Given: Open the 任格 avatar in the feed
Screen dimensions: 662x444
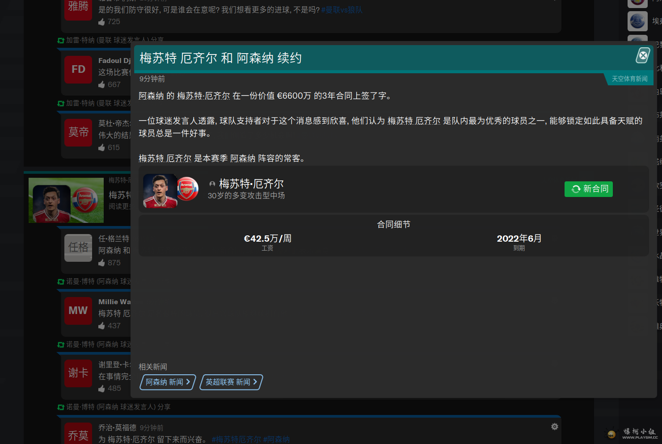Looking at the screenshot, I should 78,248.
